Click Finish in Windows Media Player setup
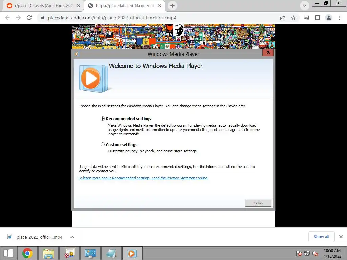 click(258, 203)
